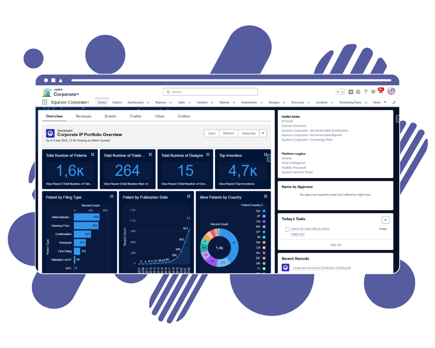Screen dimensions: 435x348
Task: Open the Patents menu chevron
Action: click(234, 103)
